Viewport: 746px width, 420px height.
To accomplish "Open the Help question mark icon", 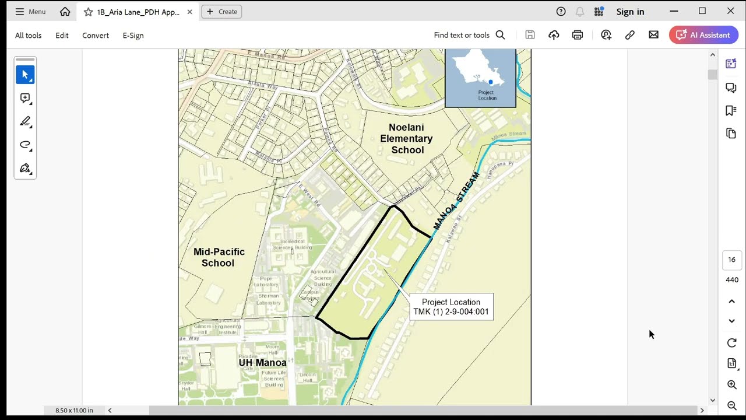I will [x=561, y=12].
